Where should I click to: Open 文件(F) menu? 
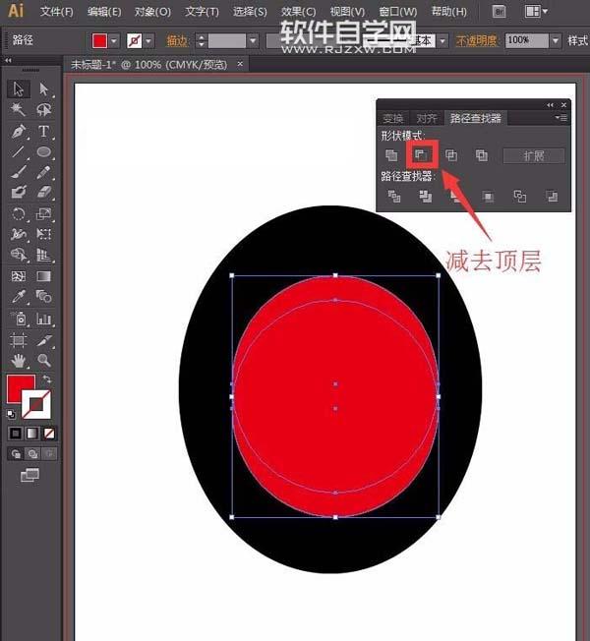tap(56, 12)
